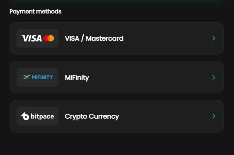
Task: Click the Payment methods heading
Action: [35, 12]
